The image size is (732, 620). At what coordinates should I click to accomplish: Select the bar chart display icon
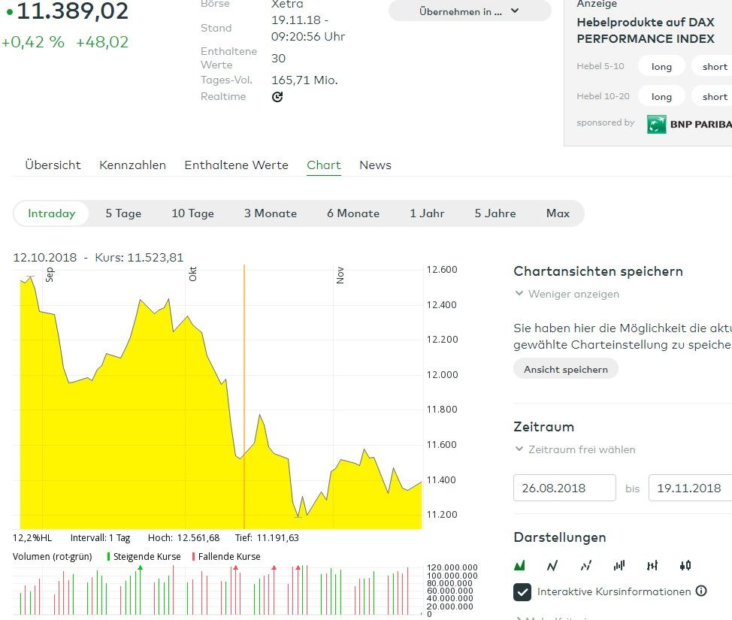click(x=619, y=565)
